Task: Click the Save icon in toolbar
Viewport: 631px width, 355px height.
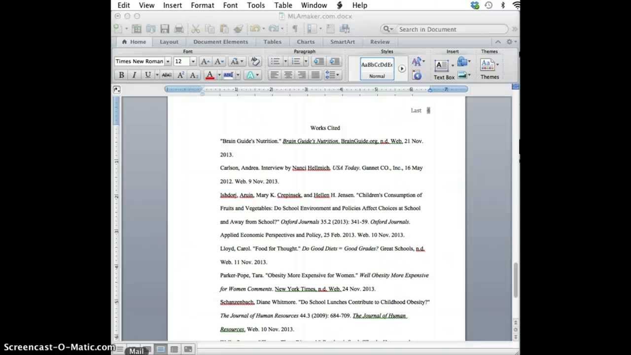Action: pyautogui.click(x=165, y=29)
